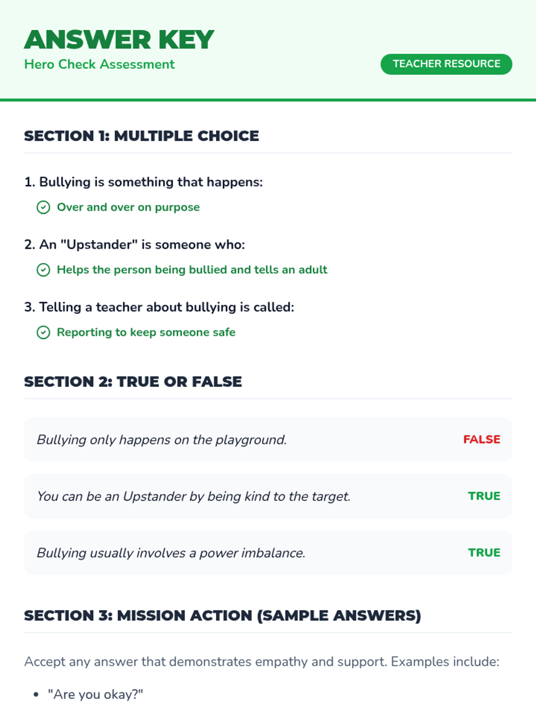
Task: Select the Hero Check Assessment subtitle
Action: [x=99, y=64]
